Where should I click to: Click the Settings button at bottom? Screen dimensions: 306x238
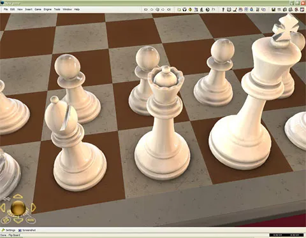(8, 230)
